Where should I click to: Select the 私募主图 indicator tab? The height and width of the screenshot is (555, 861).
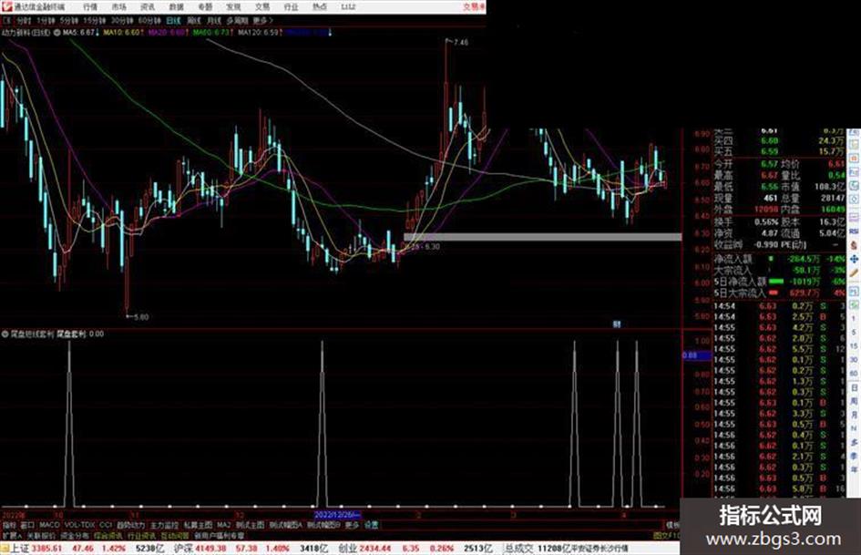[x=198, y=525]
